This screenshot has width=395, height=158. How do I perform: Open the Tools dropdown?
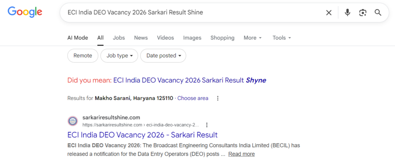point(282,38)
